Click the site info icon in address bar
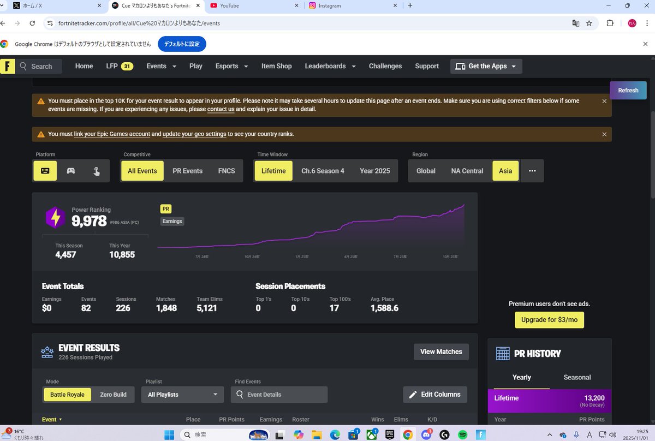Screen dimensions: 655x441 [50, 23]
